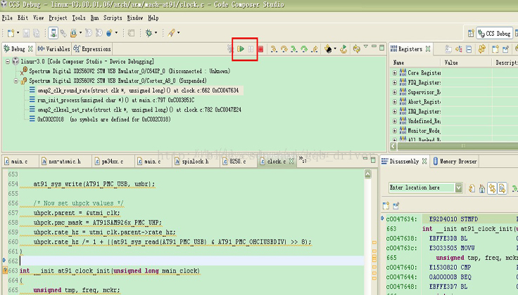This screenshot has height=295, width=518.
Task: Click the Save toolbar icon
Action: click(26, 33)
